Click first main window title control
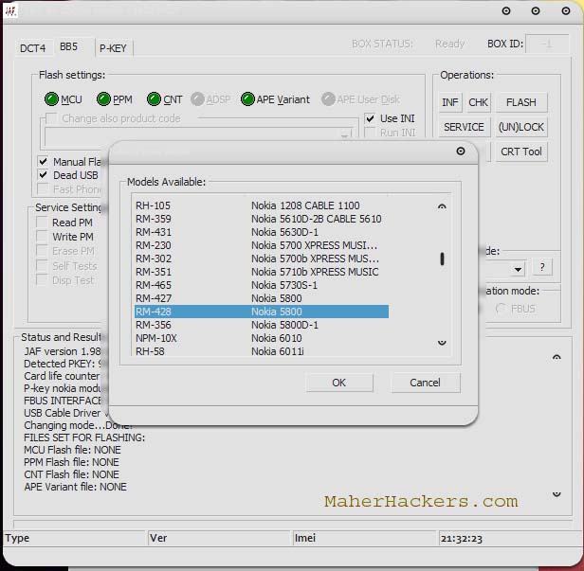584x571 pixels. [506, 10]
